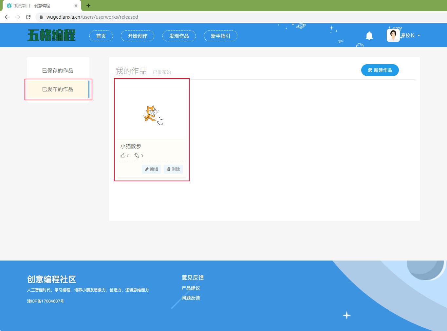Select 已保存的作品 in sidebar
447x331 pixels.
[58, 70]
